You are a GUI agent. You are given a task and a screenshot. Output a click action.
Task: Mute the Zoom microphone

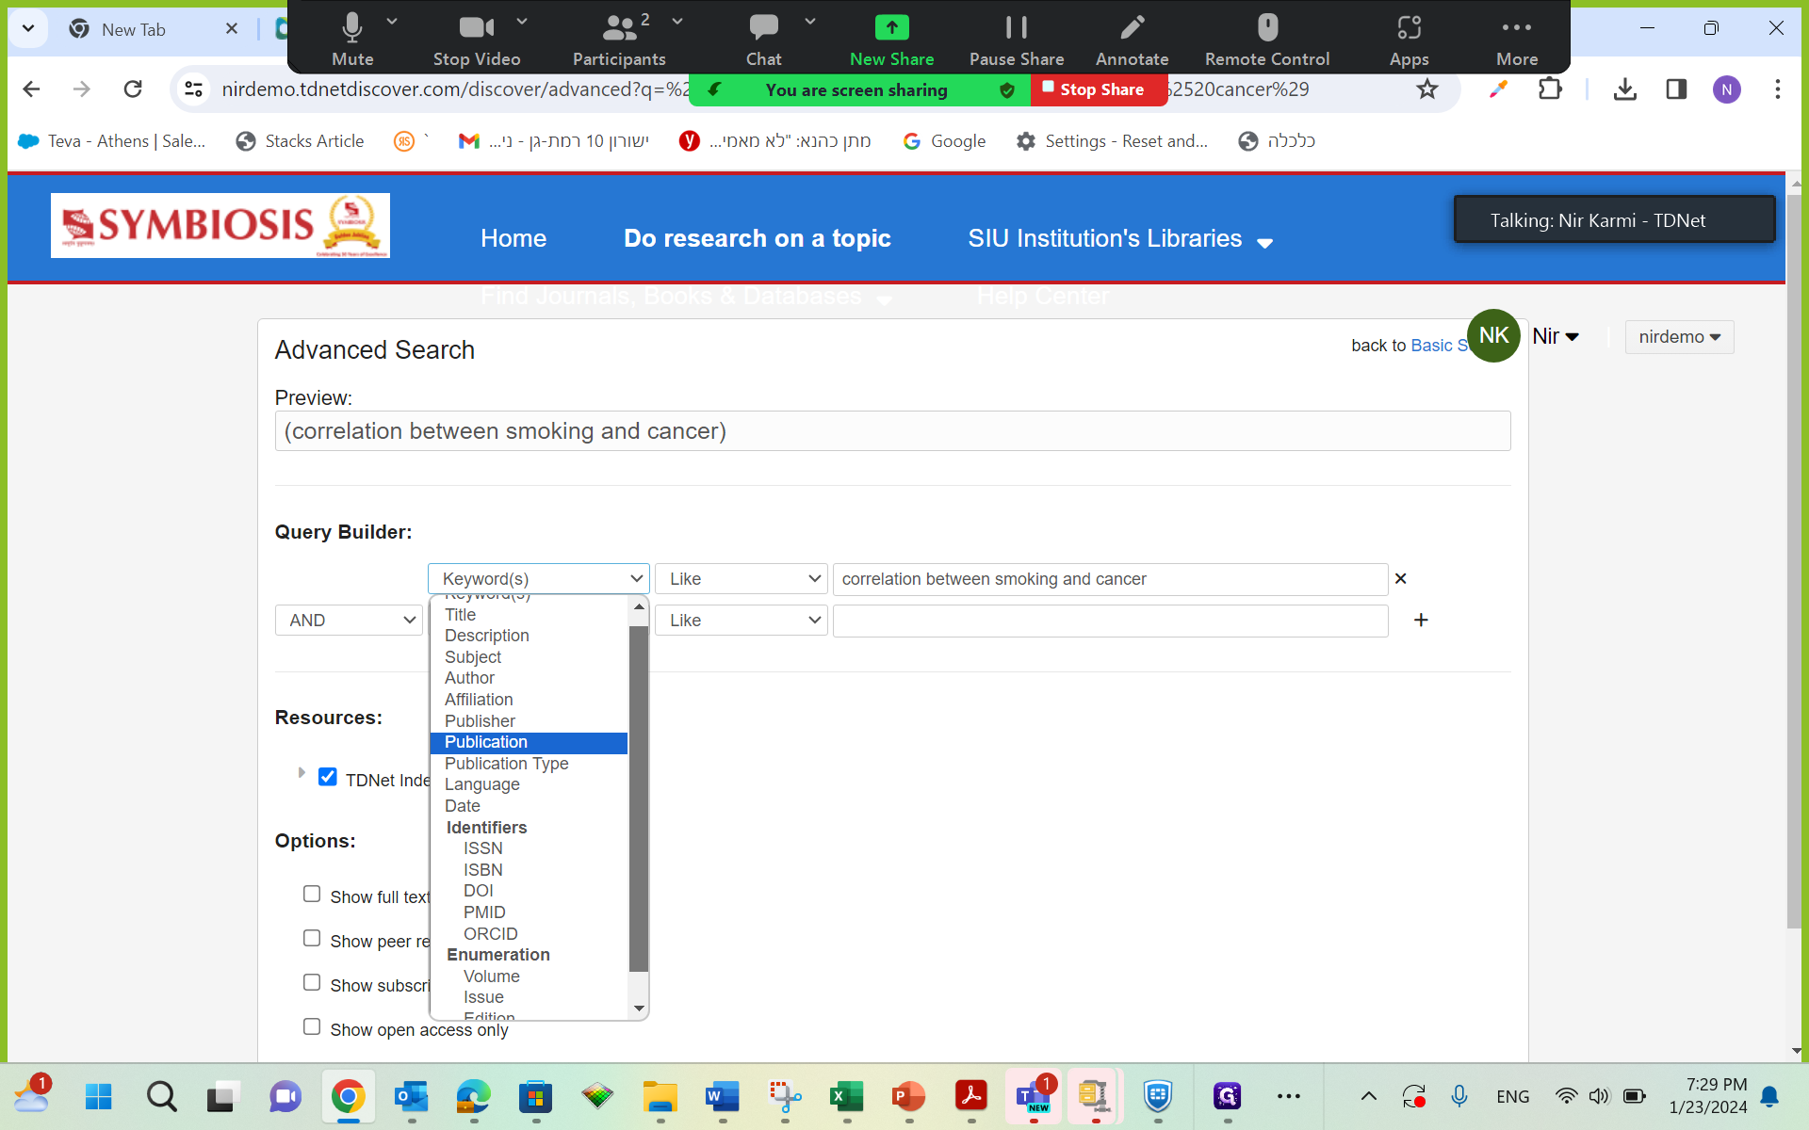[351, 38]
